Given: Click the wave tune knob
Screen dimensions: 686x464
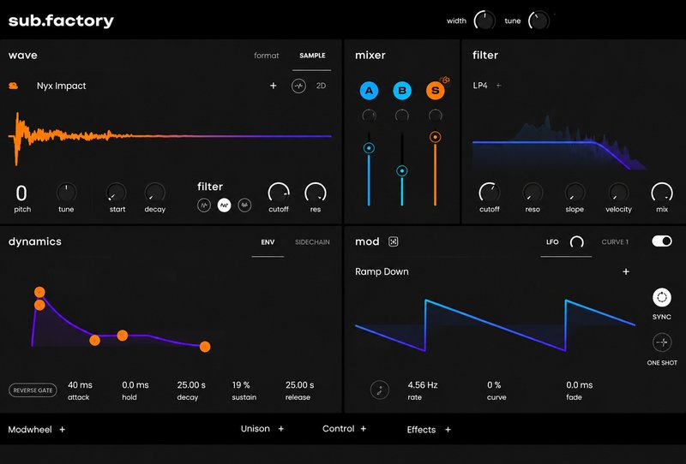Looking at the screenshot, I should (67, 193).
